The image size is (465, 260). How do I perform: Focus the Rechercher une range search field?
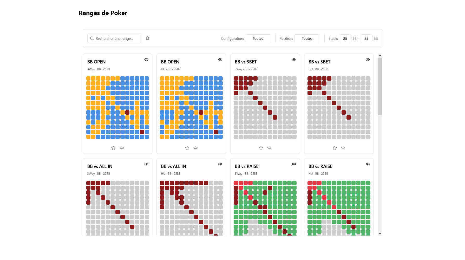pyautogui.click(x=117, y=38)
